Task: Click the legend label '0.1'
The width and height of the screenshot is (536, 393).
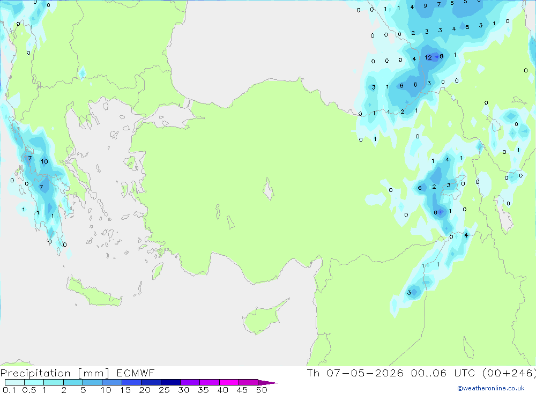Action: (x=9, y=390)
